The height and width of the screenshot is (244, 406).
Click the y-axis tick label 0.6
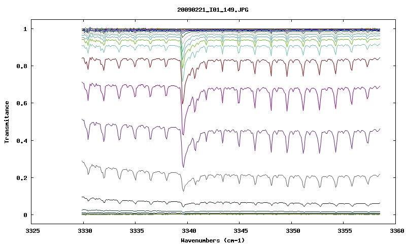pos(22,103)
